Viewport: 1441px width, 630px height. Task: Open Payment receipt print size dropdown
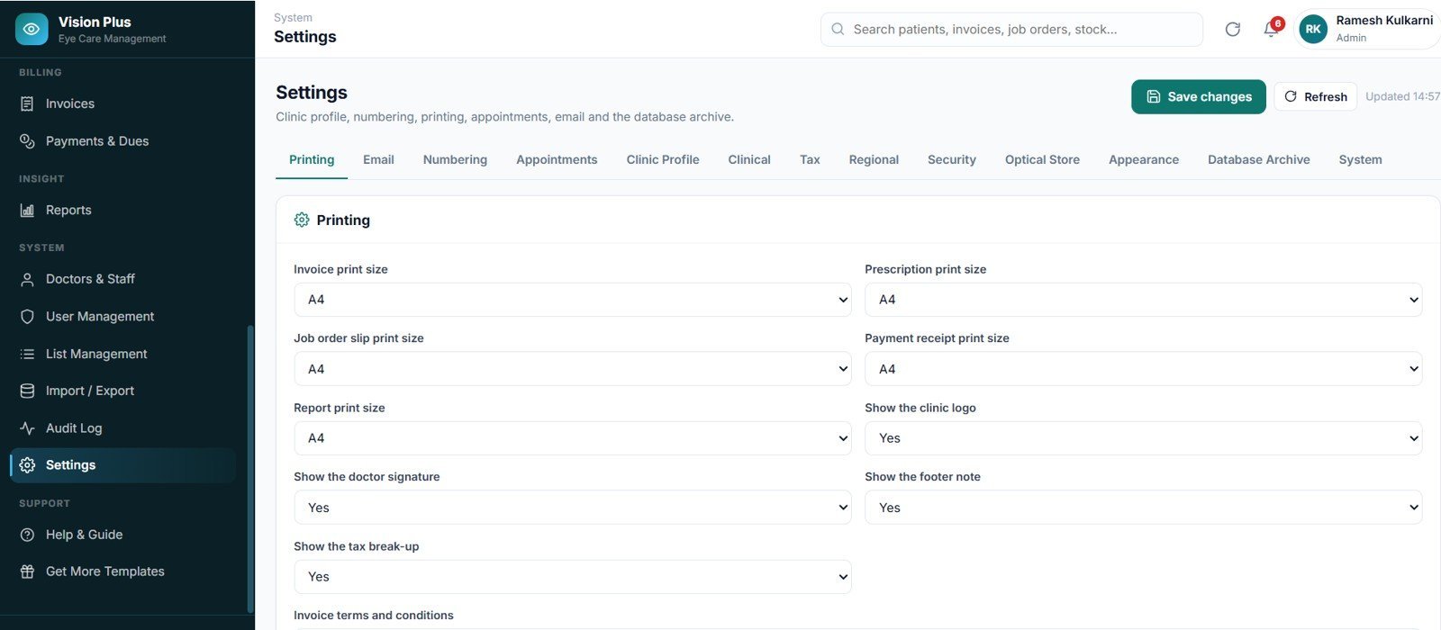pos(1143,369)
